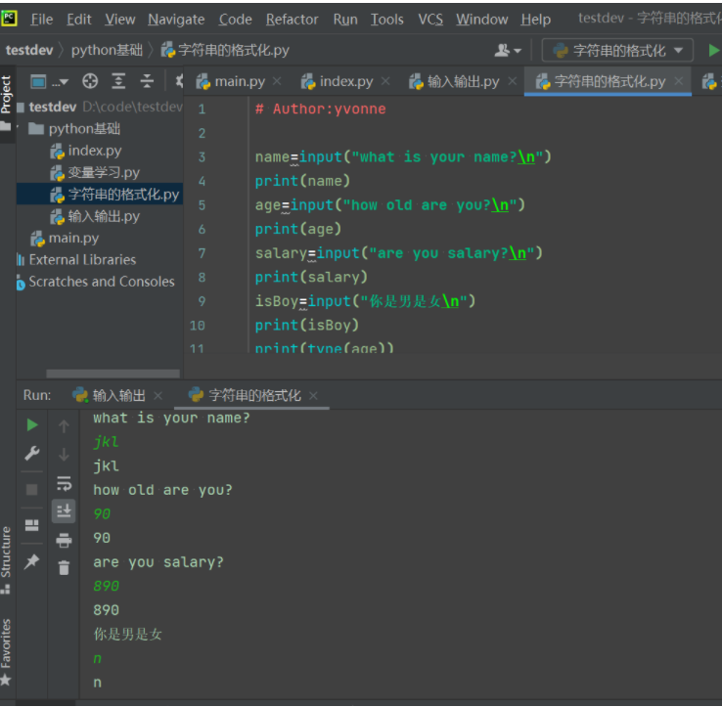
Task: Click line number 3 in the gutter
Action: [202, 157]
